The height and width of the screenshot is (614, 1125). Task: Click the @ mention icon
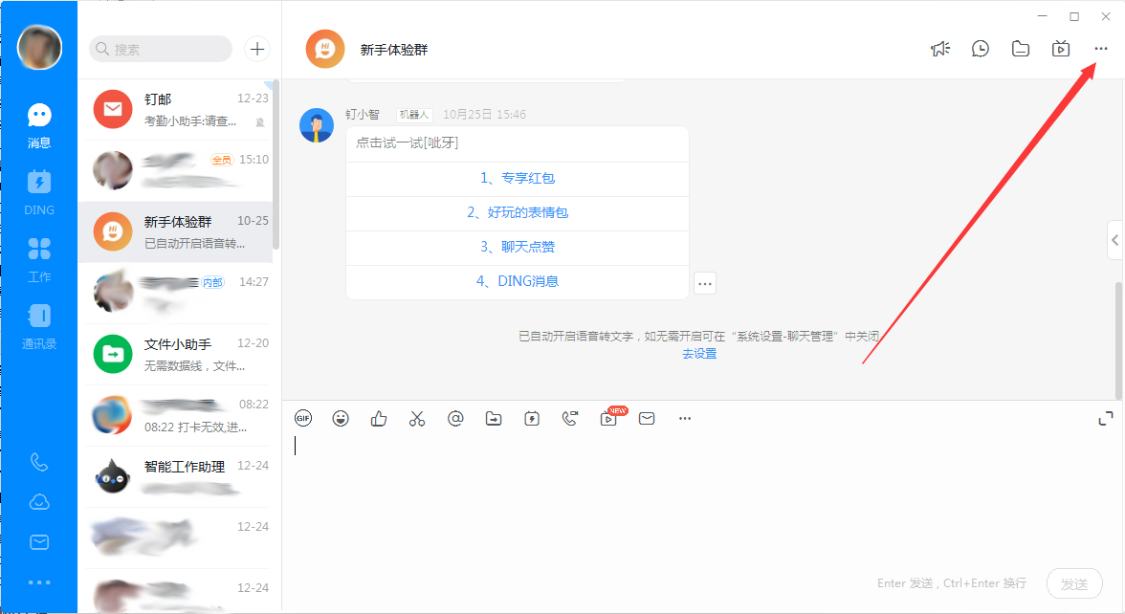click(455, 418)
